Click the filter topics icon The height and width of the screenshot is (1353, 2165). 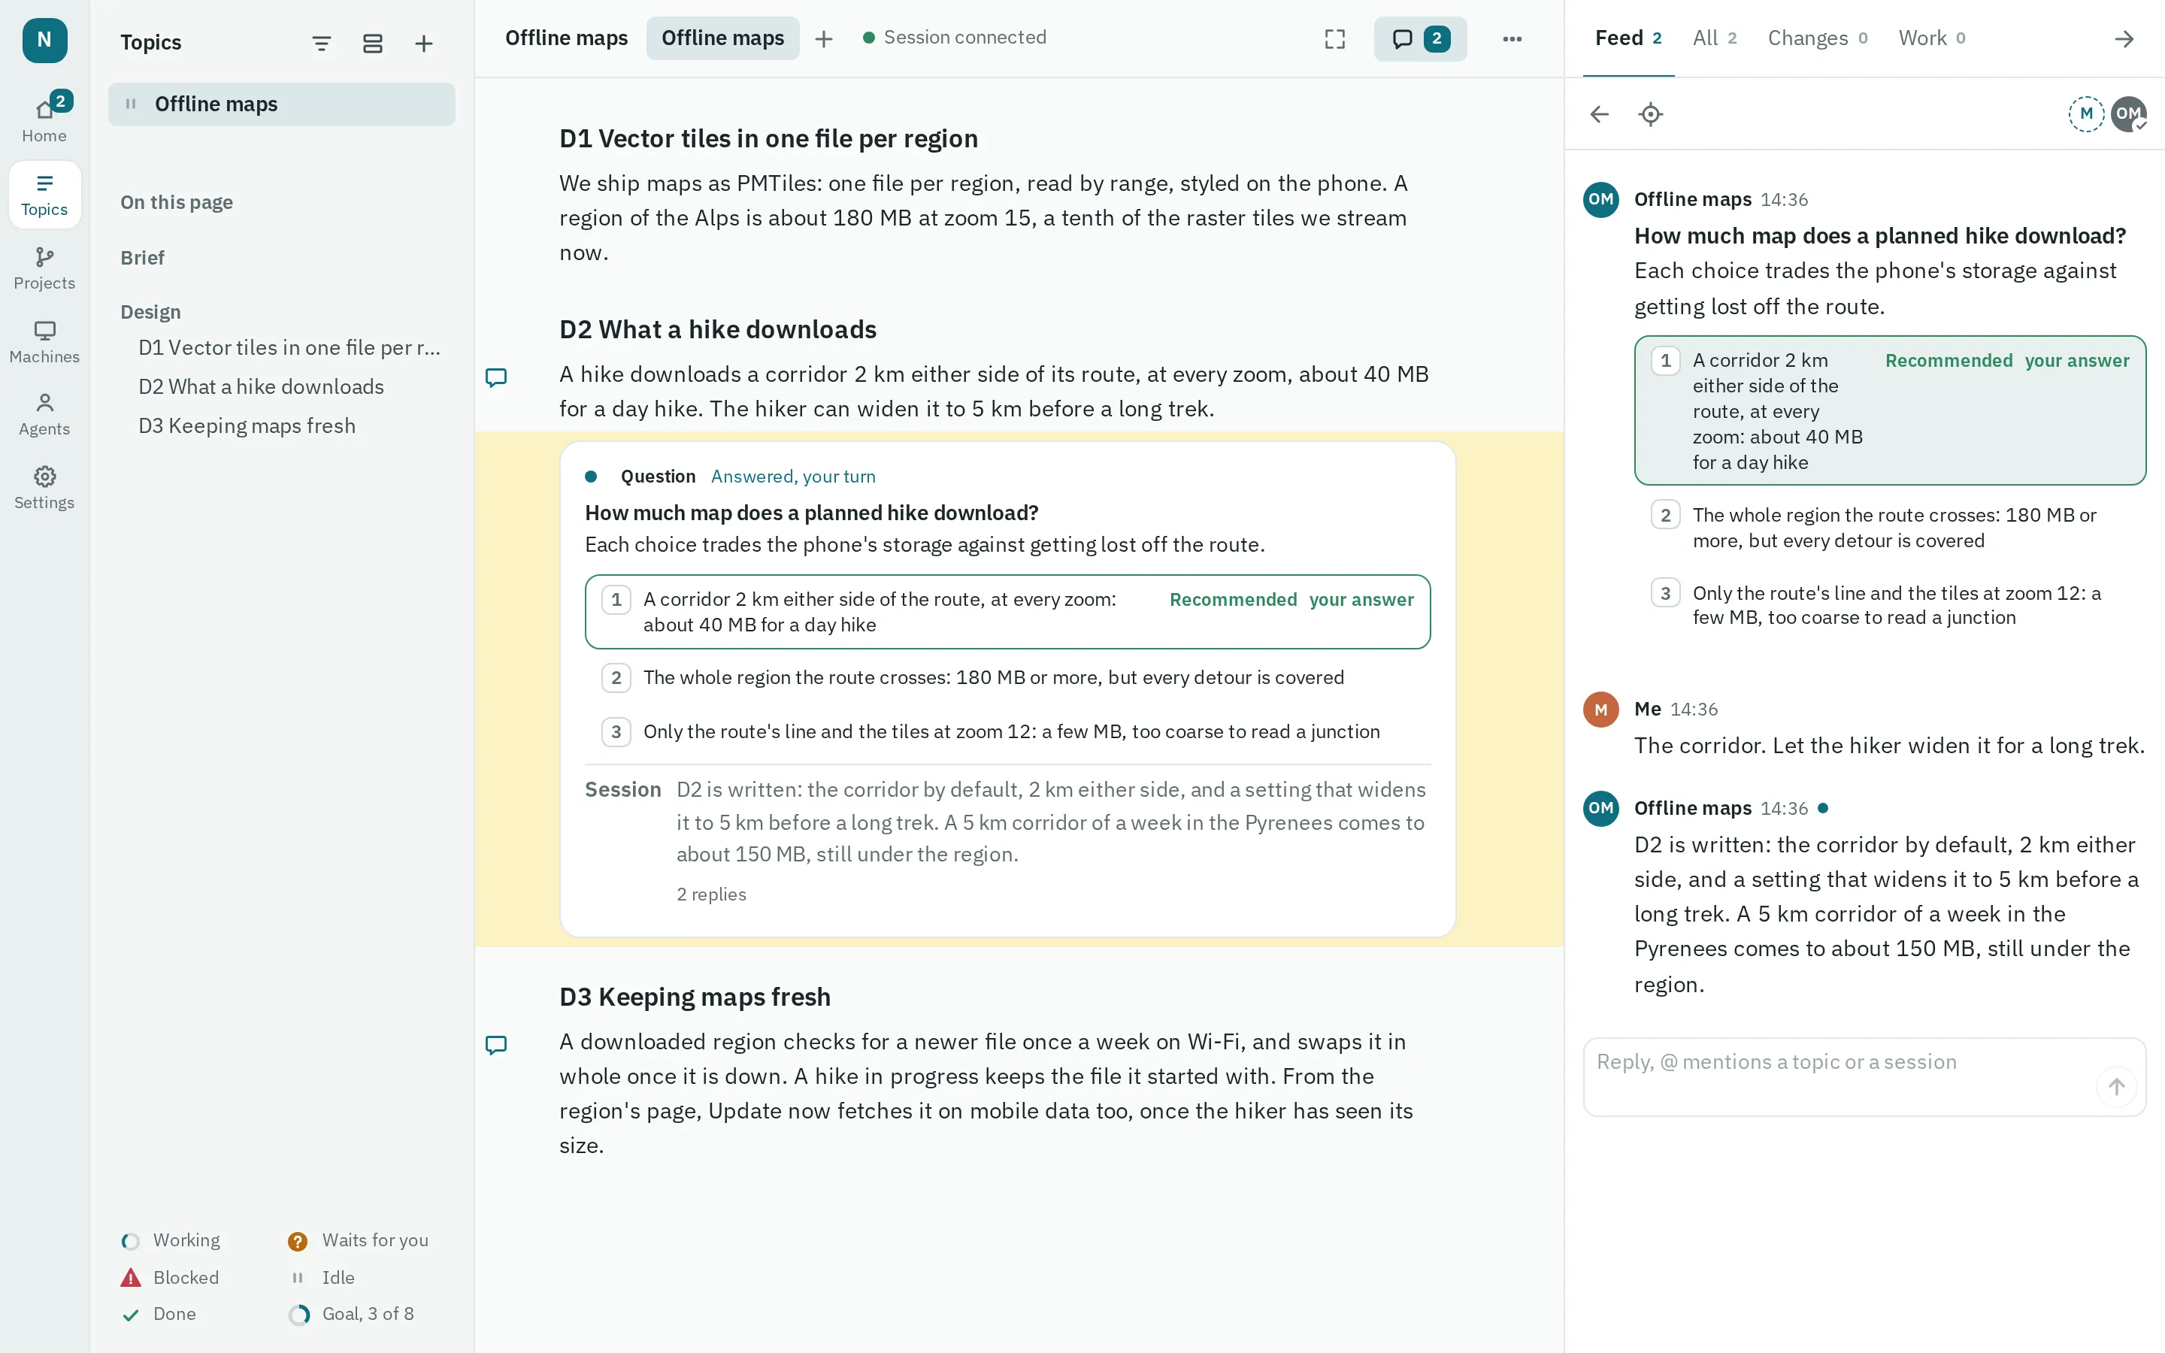[x=321, y=43]
